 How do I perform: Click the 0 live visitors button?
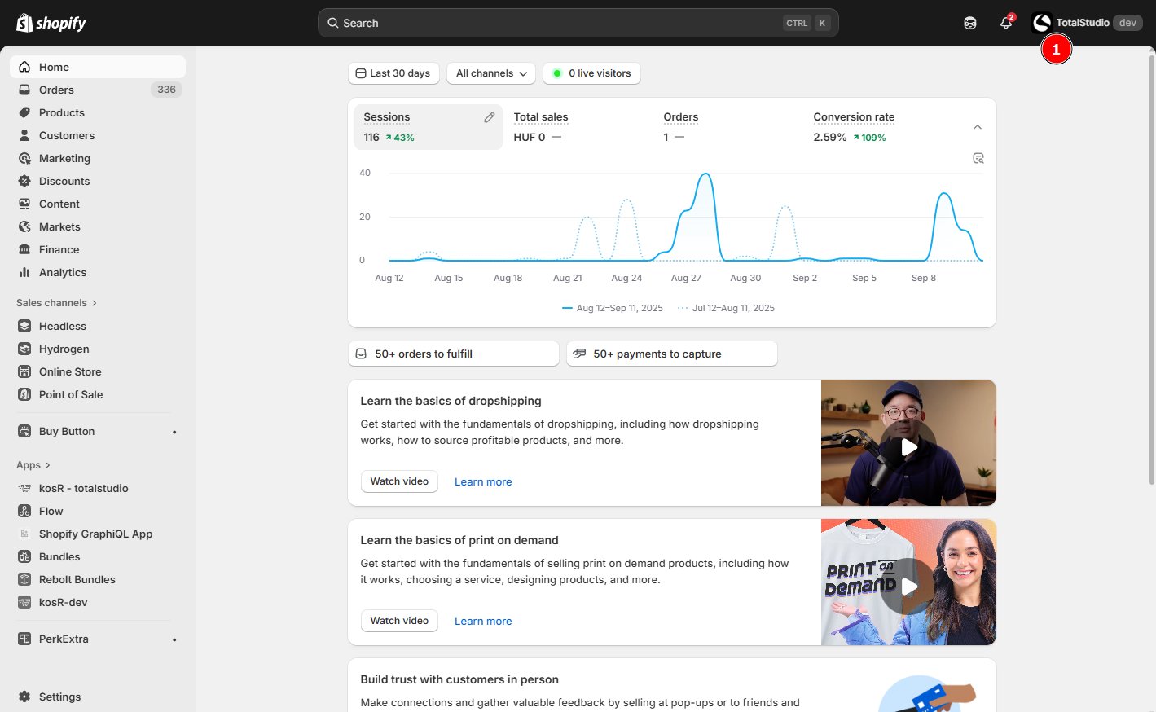coord(591,73)
